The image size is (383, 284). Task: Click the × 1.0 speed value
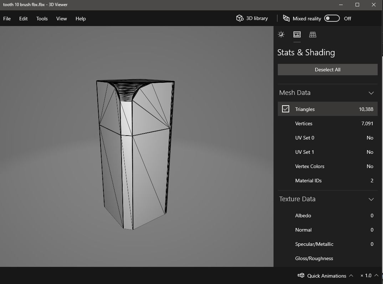tap(366, 275)
